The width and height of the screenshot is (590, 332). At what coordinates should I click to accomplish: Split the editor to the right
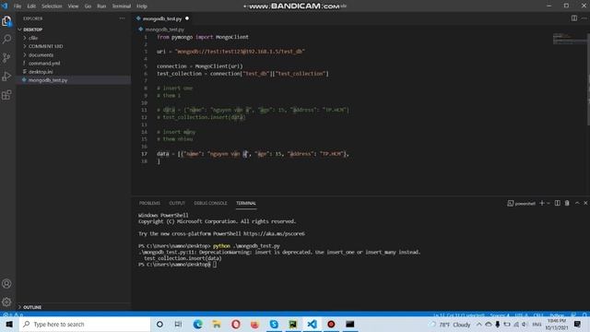point(574,18)
